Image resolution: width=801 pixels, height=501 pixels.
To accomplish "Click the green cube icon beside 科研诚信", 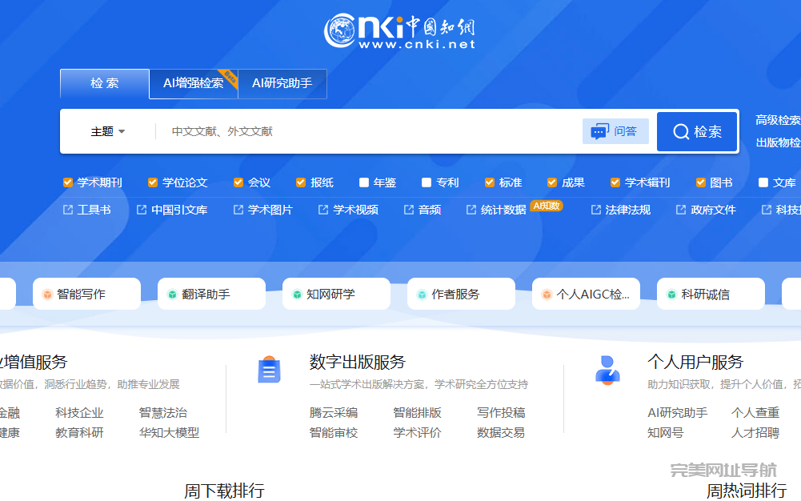I will 671,295.
